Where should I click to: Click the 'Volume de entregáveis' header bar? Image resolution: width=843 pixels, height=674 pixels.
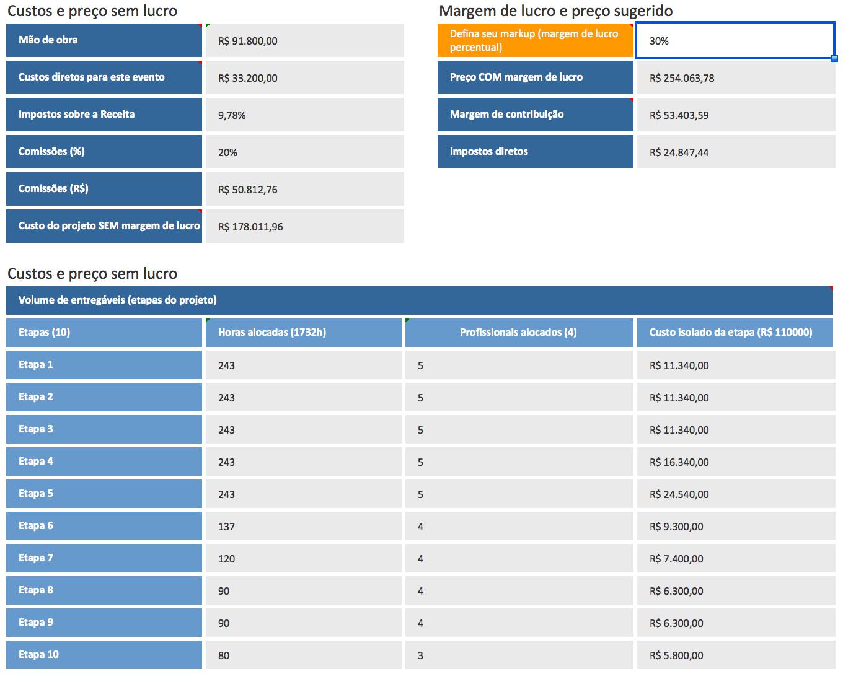419,300
